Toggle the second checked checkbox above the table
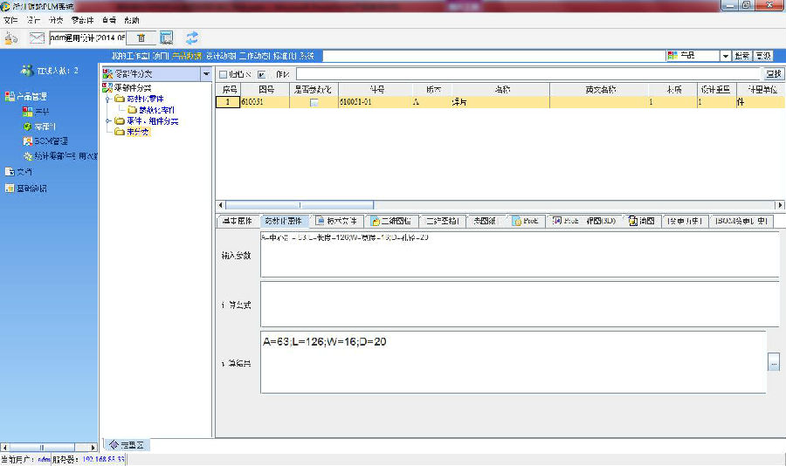The height and width of the screenshot is (466, 786). 262,75
